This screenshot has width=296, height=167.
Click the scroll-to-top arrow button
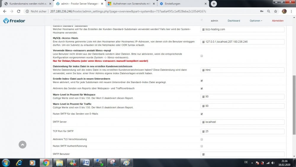[x=22, y=144]
